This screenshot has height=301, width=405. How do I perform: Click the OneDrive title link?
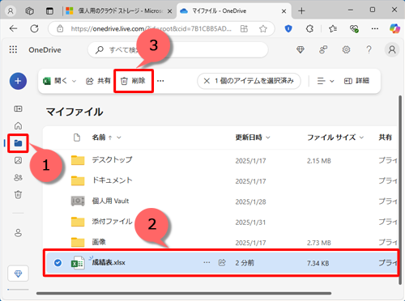tap(45, 50)
